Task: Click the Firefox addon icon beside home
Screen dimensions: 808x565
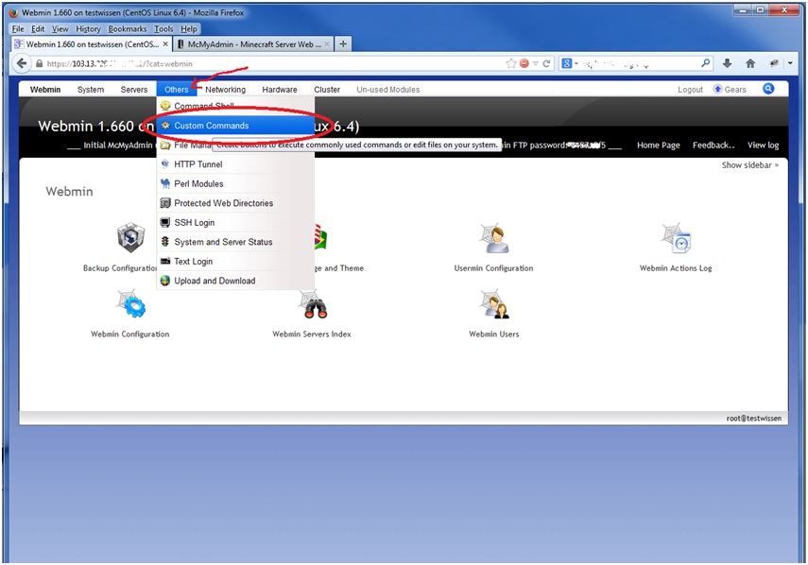Action: [773, 63]
